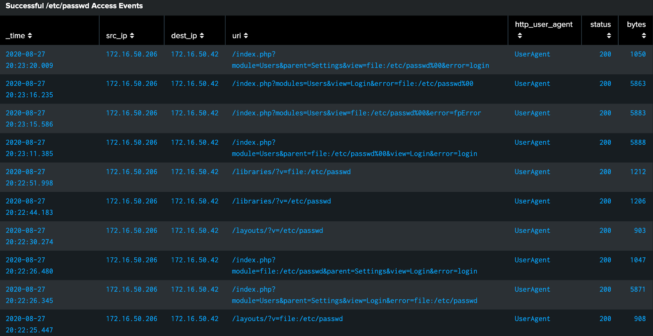Select the src_ip value 172.16.50.206 in first row

131,54
